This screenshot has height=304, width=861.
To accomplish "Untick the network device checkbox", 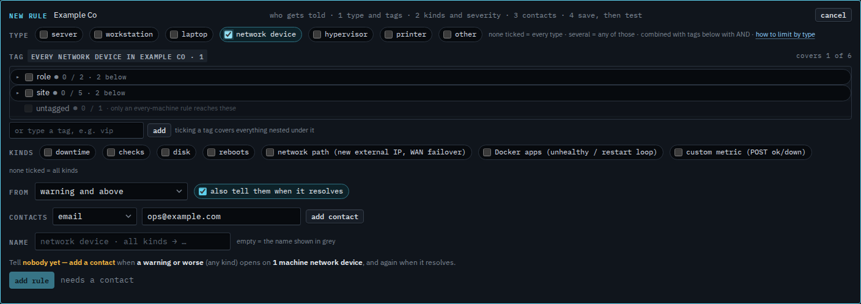I will (229, 35).
